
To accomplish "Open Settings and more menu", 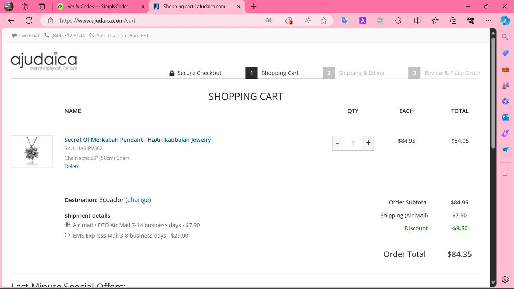I will tap(488, 21).
